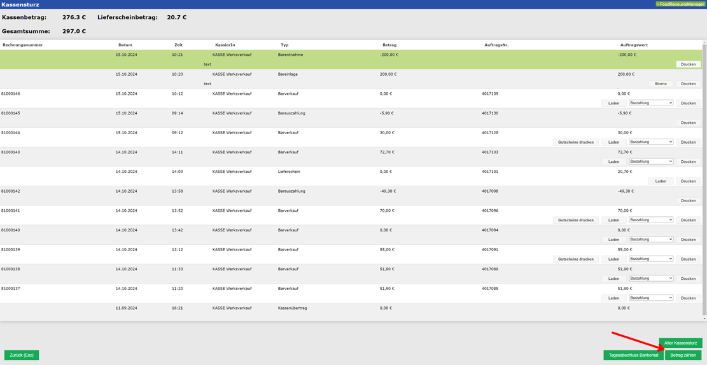The width and height of the screenshot is (707, 365).
Task: Click the scrollbar down arrow of the table
Action: point(704,319)
